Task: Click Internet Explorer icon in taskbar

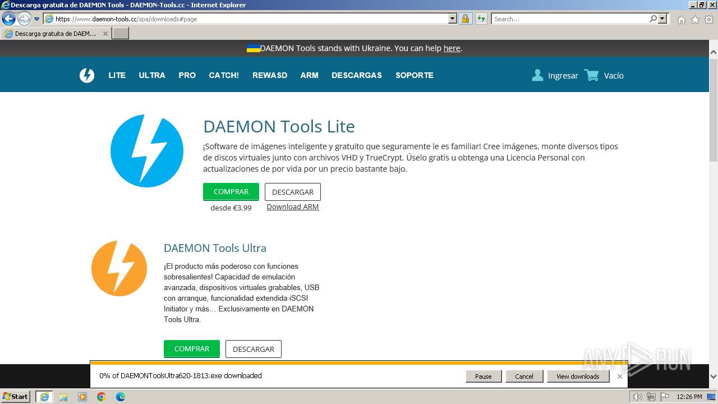Action: click(x=44, y=397)
